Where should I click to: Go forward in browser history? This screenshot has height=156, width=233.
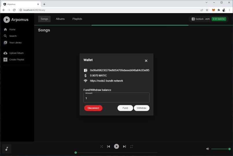coord(9,10)
